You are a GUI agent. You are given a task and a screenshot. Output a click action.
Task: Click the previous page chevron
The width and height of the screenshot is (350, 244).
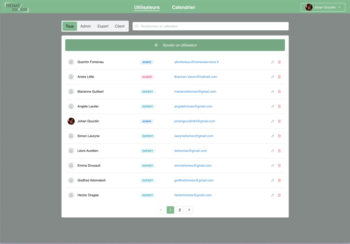[161, 210]
